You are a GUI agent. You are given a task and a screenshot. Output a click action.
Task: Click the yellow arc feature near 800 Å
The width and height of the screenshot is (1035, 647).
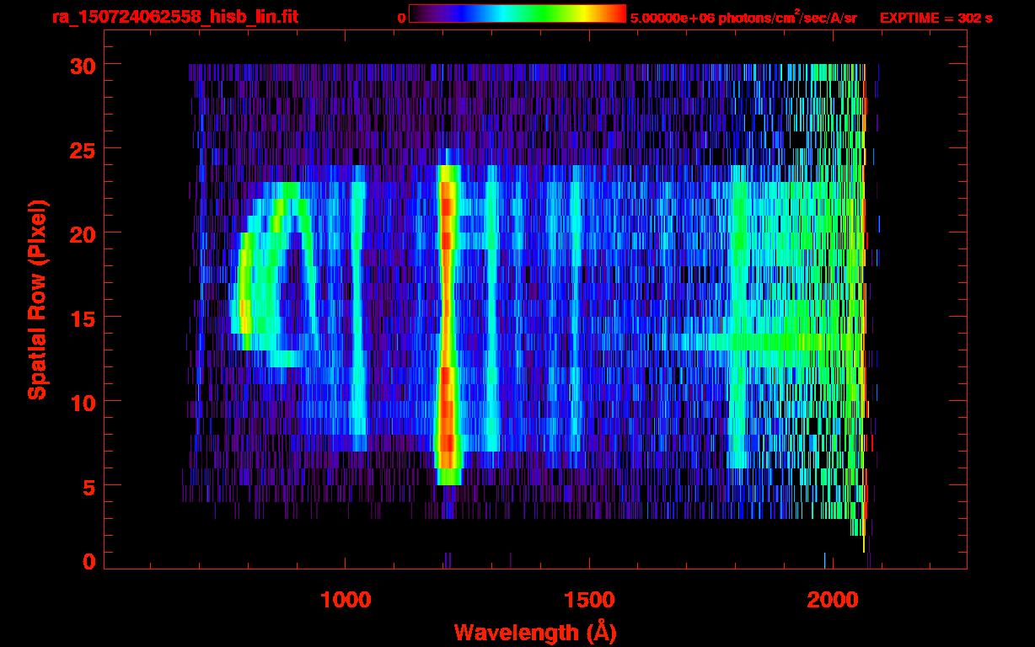[x=244, y=291]
